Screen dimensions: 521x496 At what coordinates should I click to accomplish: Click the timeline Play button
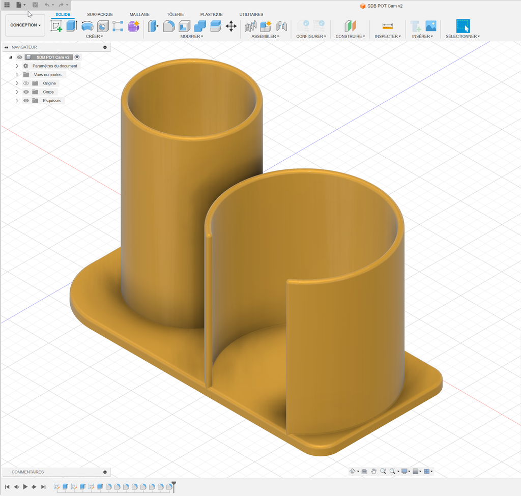click(x=25, y=487)
